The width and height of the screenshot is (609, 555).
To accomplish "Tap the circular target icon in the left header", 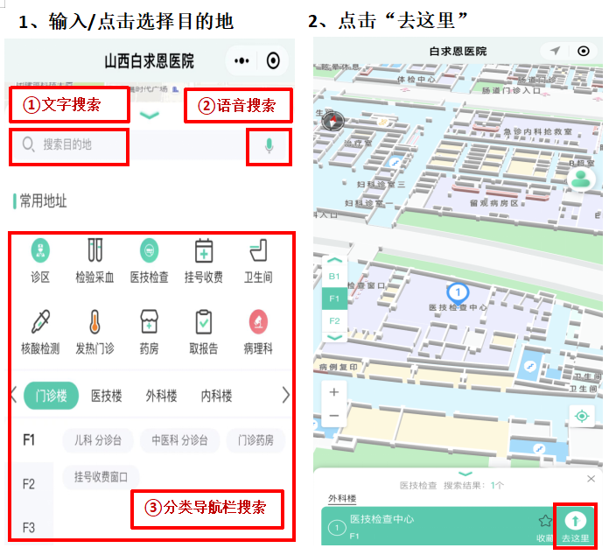I will pos(273,61).
